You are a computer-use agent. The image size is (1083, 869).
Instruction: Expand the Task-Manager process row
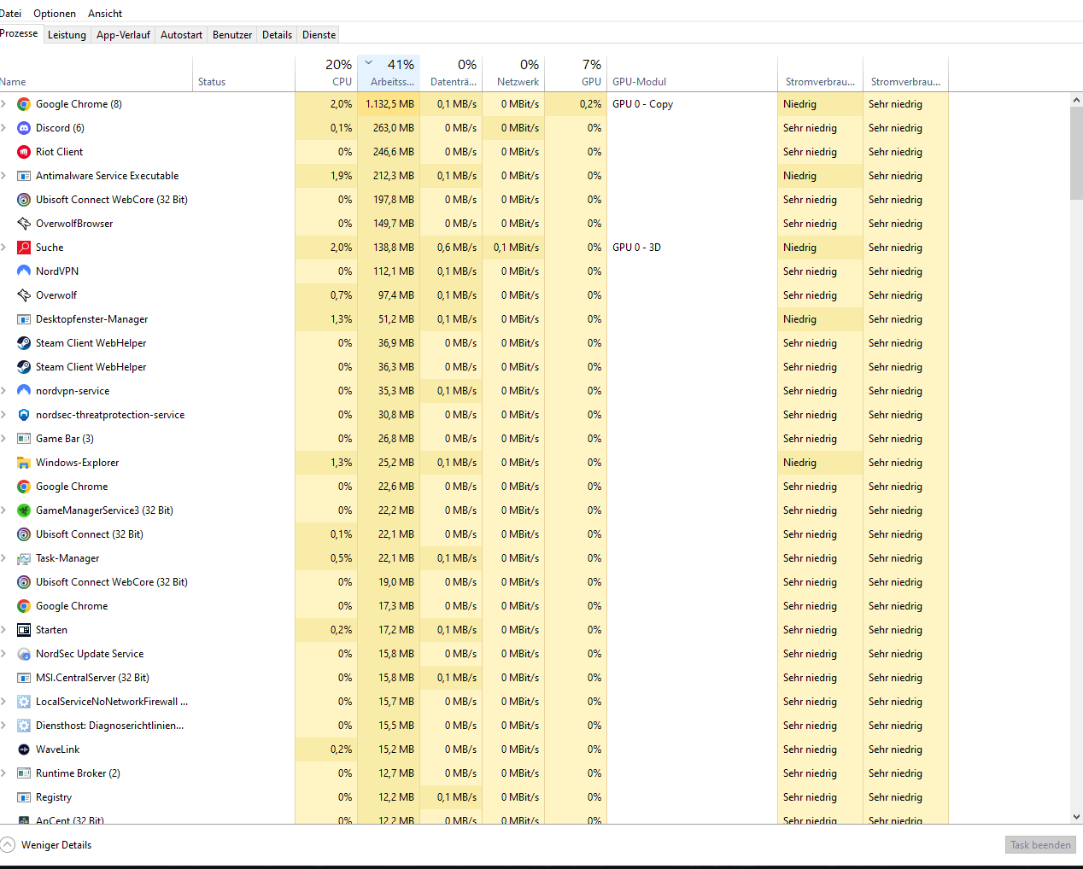coord(3,558)
